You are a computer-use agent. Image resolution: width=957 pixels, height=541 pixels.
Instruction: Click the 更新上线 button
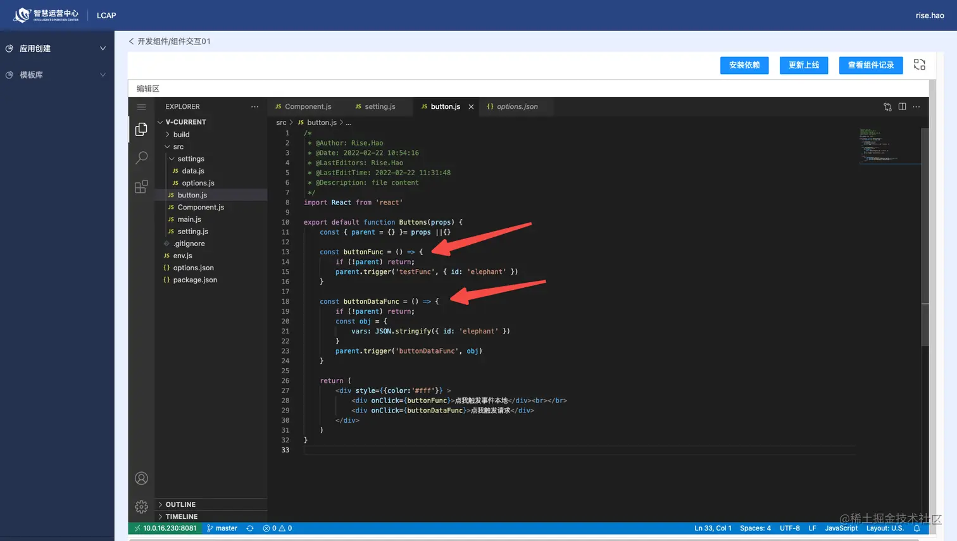[x=804, y=65]
